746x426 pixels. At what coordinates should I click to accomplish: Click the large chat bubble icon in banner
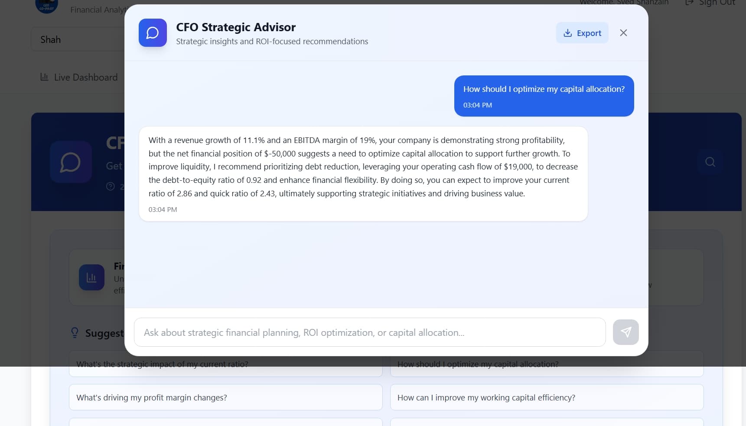tap(71, 162)
